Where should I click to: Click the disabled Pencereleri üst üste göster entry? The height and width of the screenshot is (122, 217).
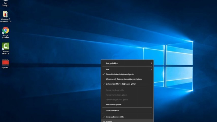pos(127,95)
